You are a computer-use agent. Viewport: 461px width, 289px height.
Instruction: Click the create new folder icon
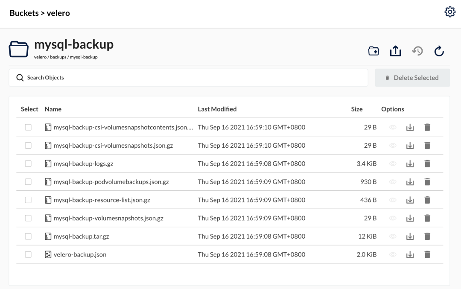(373, 51)
